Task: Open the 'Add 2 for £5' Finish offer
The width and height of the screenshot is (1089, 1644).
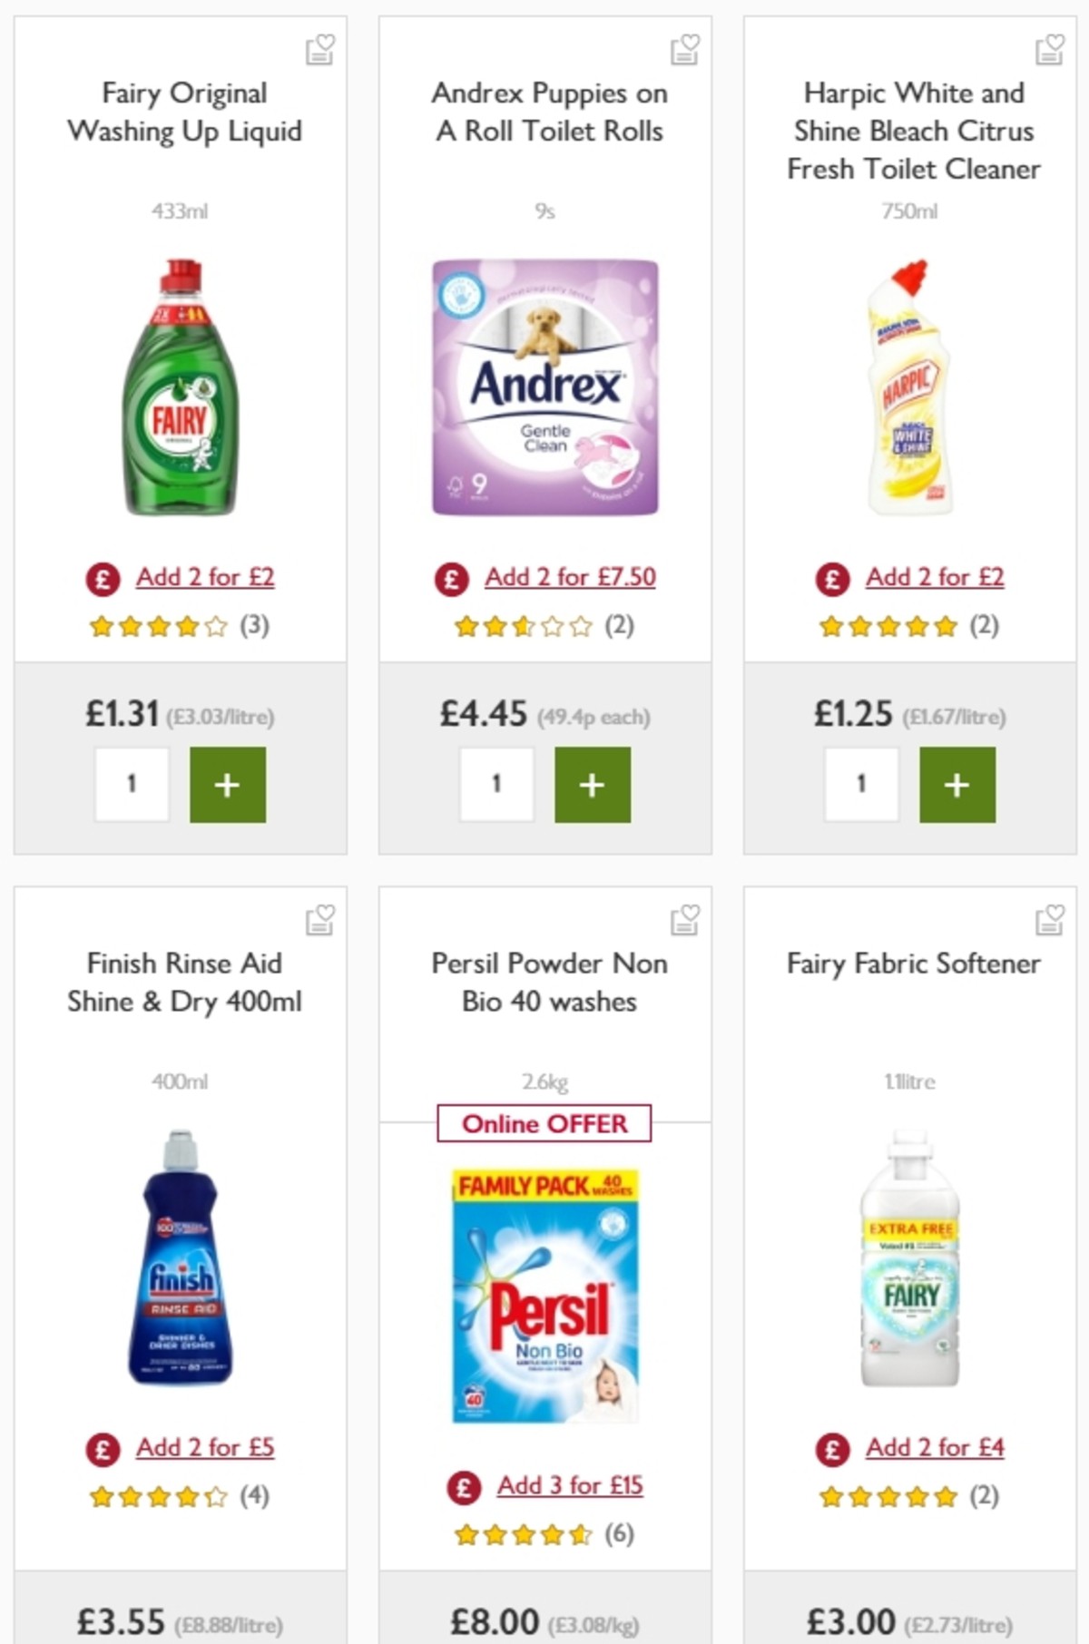Action: (x=207, y=1448)
